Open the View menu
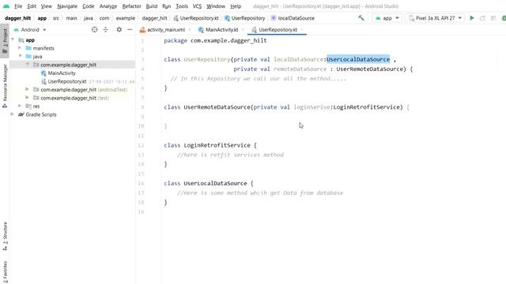Screen dimensions: 506x284 (46, 6)
